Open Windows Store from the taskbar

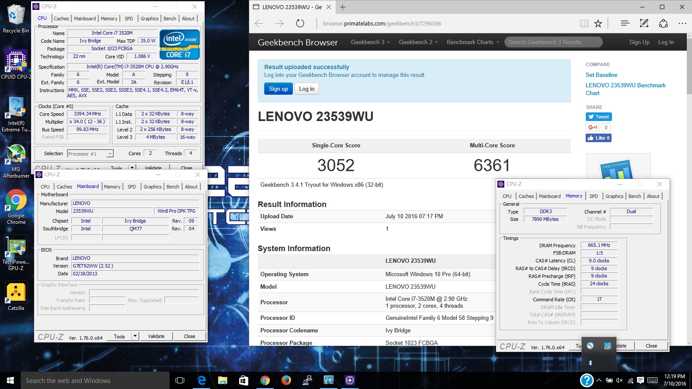(x=243, y=380)
